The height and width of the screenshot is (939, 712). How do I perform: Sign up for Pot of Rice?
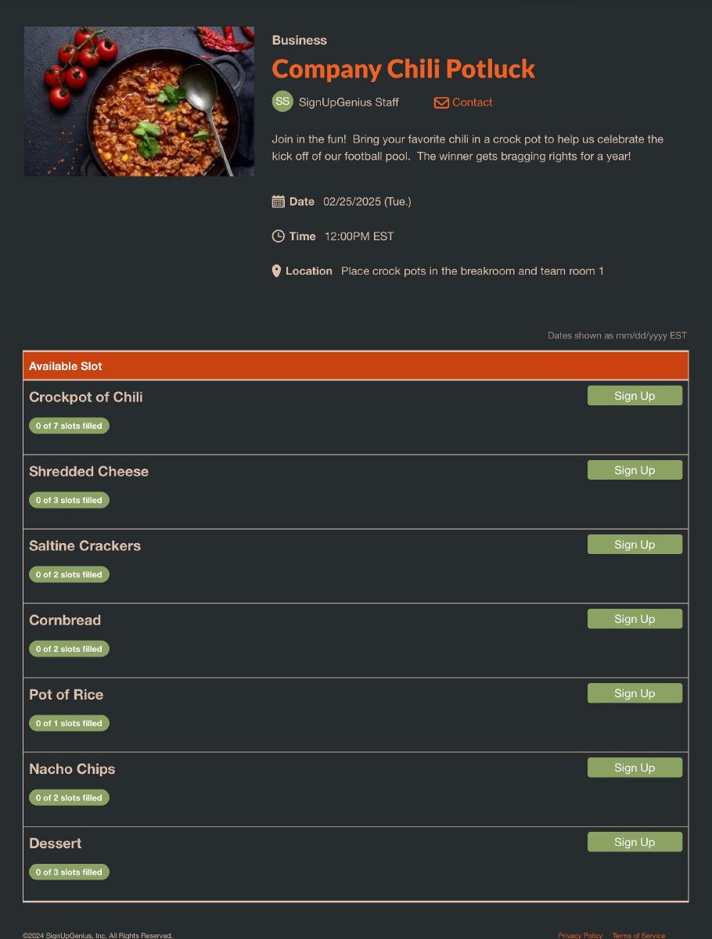coord(635,693)
